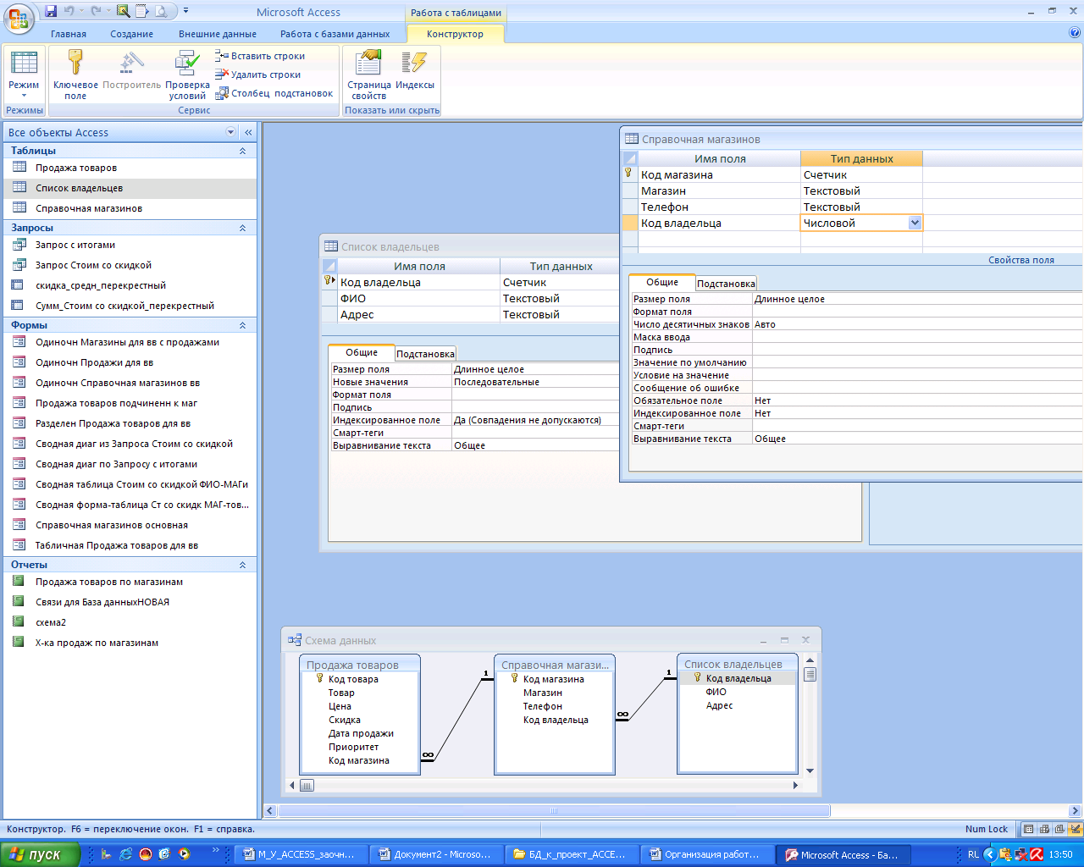Open Все объекты Access category dropdown
1084x867 pixels.
tap(230, 132)
